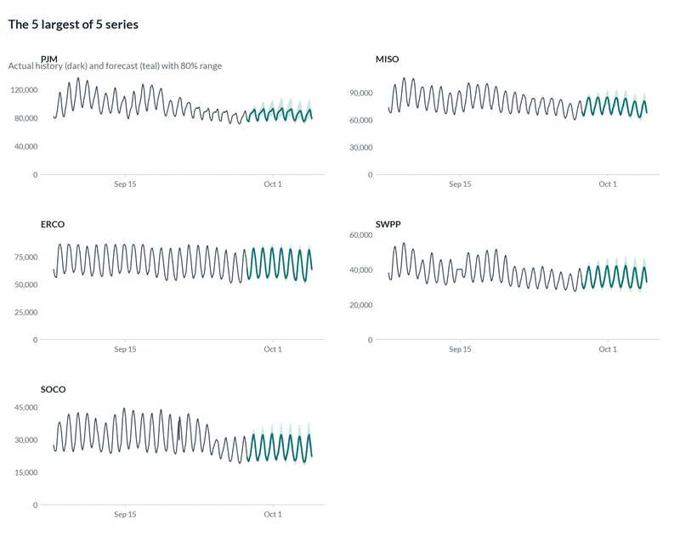The image size is (680, 537).
Task: Select the SOCO chart title
Action: (53, 389)
